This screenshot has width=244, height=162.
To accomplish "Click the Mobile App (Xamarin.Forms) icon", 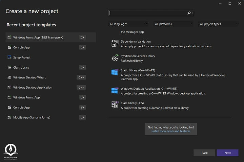I will click(9, 117).
